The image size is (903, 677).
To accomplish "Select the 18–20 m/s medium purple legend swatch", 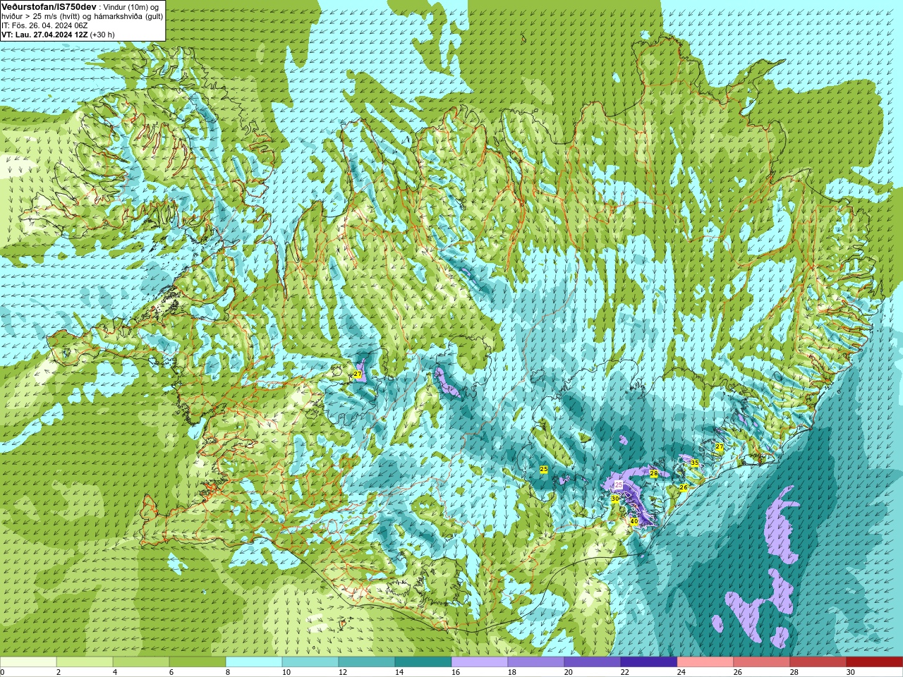I will coord(536,662).
